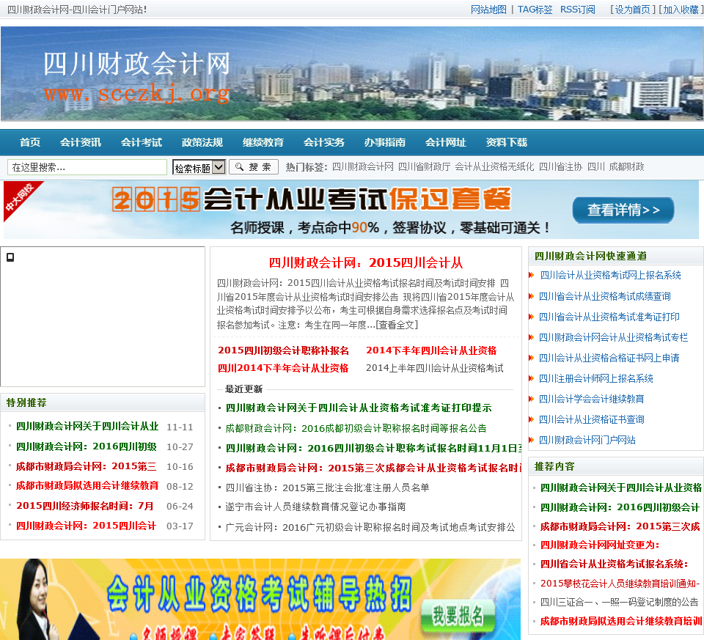Screen dimensions: 704x640
Task: Click the 我要报名 green button
Action: tap(458, 615)
